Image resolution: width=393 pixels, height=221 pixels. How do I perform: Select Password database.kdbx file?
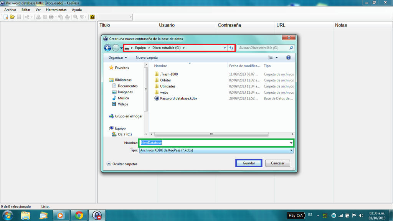click(178, 99)
